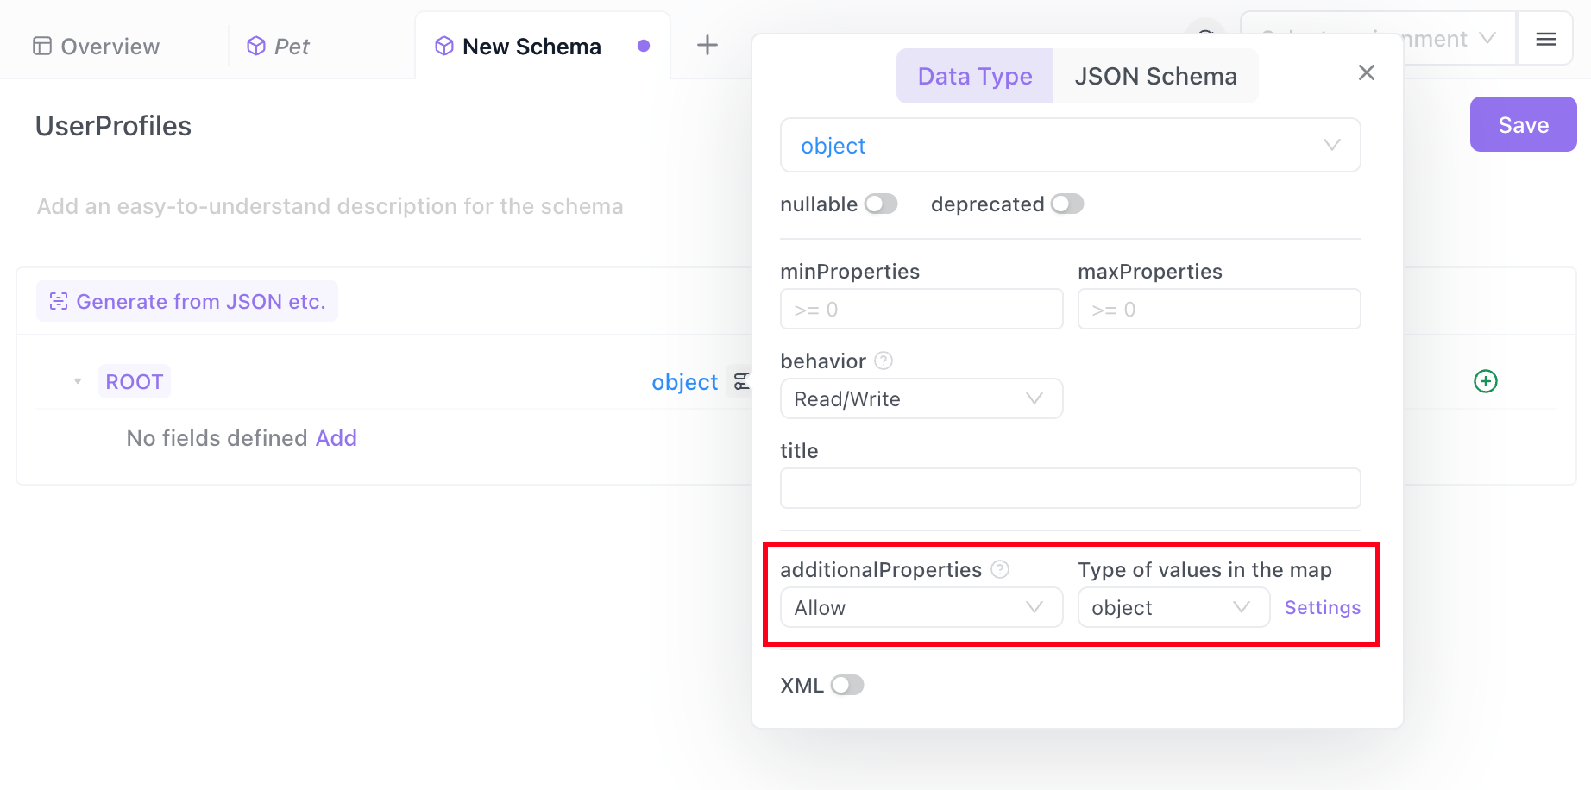The height and width of the screenshot is (790, 1591).
Task: Click the plus icon to add new tab
Action: pyautogui.click(x=707, y=45)
